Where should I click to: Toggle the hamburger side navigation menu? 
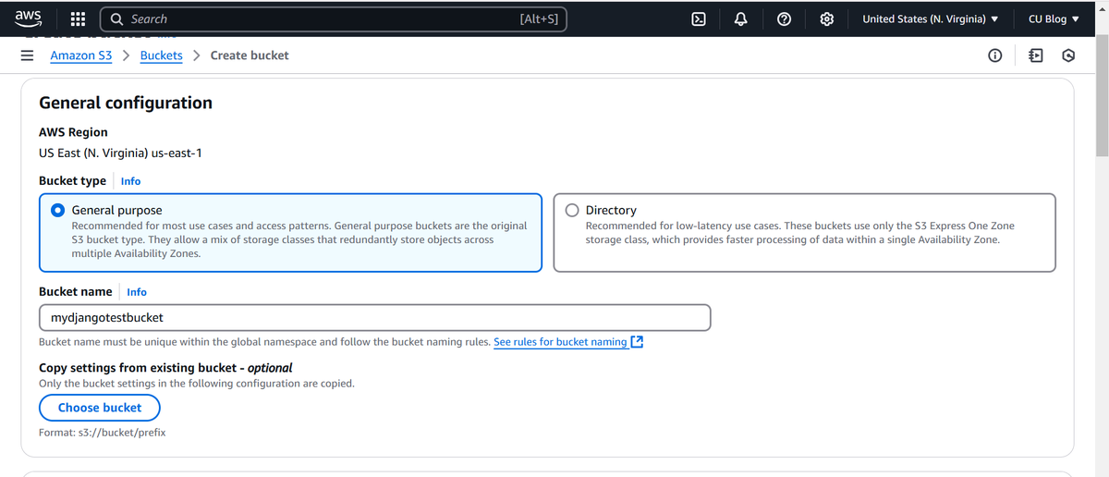click(28, 55)
